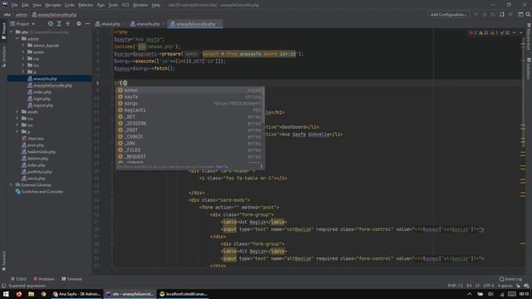Open the Database tool window on right stripe
Image resolution: width=532 pixels, height=299 pixels.
coord(529,69)
